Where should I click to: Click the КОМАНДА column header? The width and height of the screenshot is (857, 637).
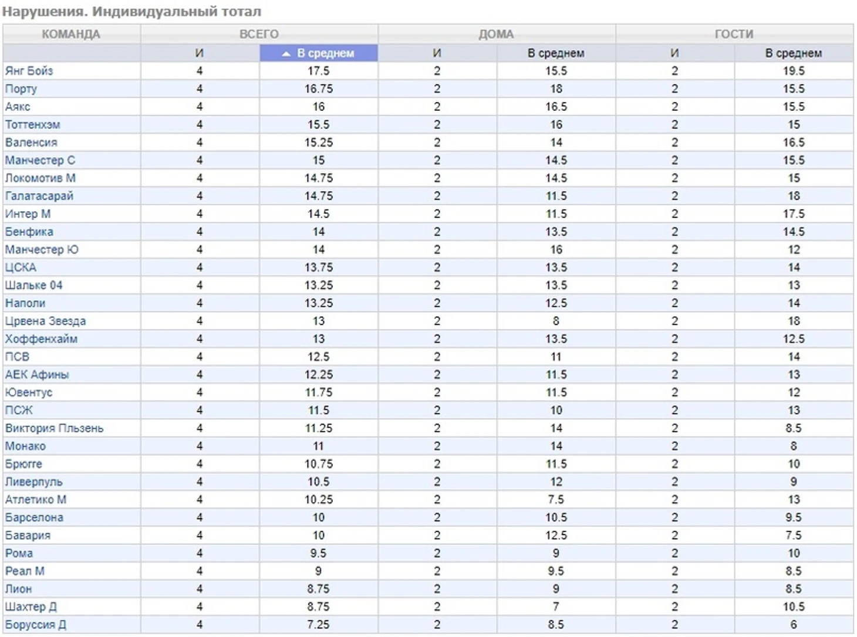[71, 34]
